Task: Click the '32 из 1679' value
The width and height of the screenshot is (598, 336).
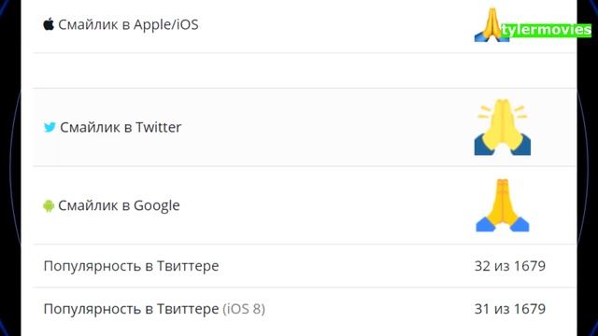Action: (510, 266)
